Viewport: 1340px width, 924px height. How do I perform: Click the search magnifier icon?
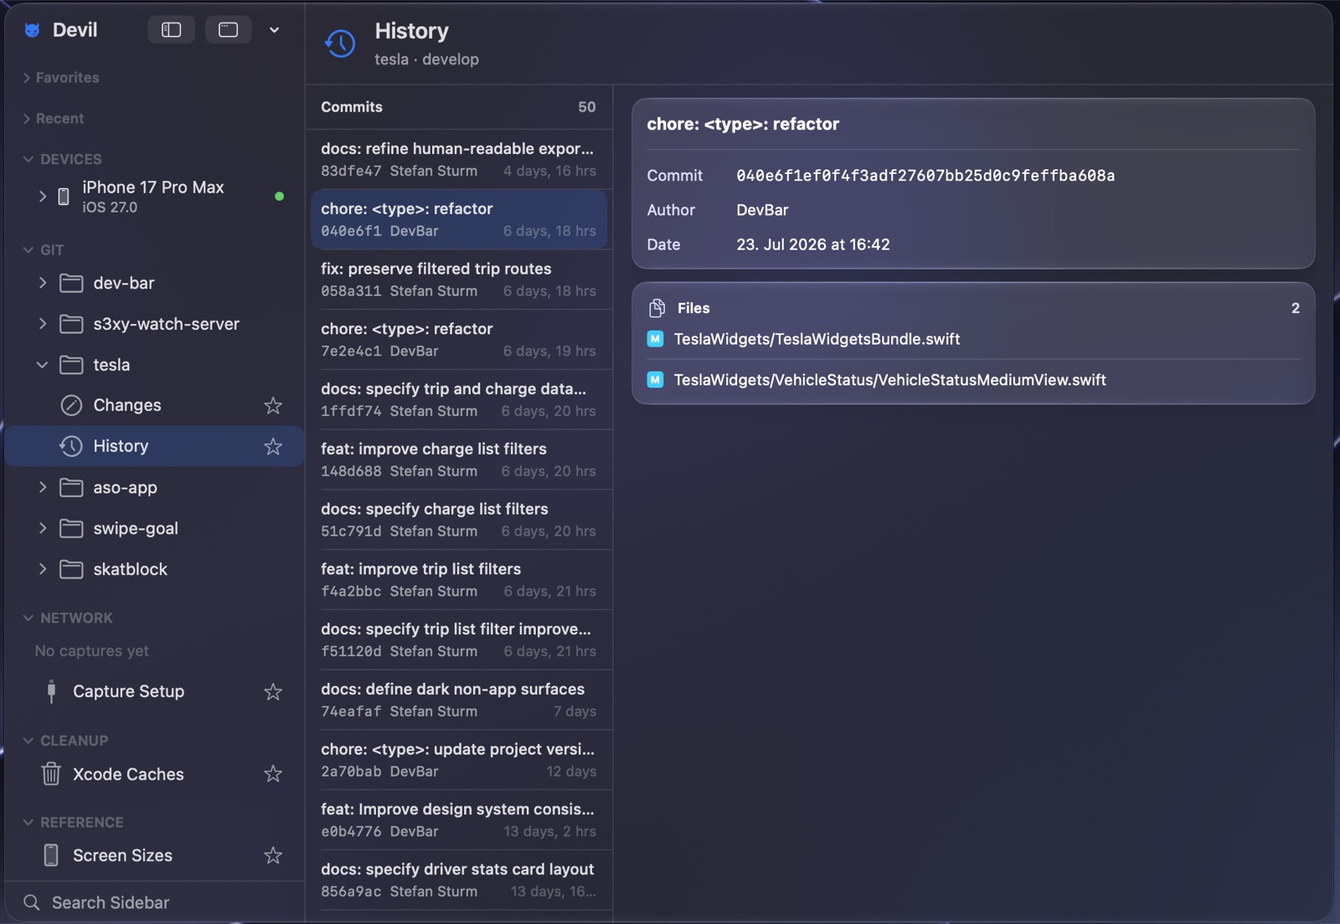click(x=32, y=902)
